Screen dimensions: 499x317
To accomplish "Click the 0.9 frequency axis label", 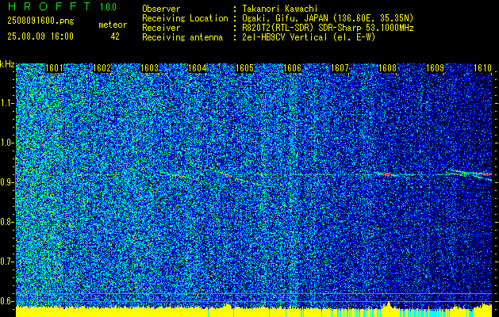I will click(x=6, y=182).
